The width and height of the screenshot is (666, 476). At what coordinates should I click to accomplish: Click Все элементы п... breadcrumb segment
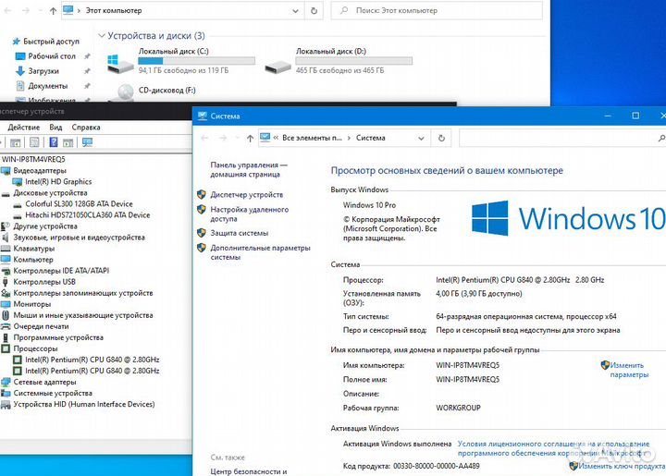point(313,138)
